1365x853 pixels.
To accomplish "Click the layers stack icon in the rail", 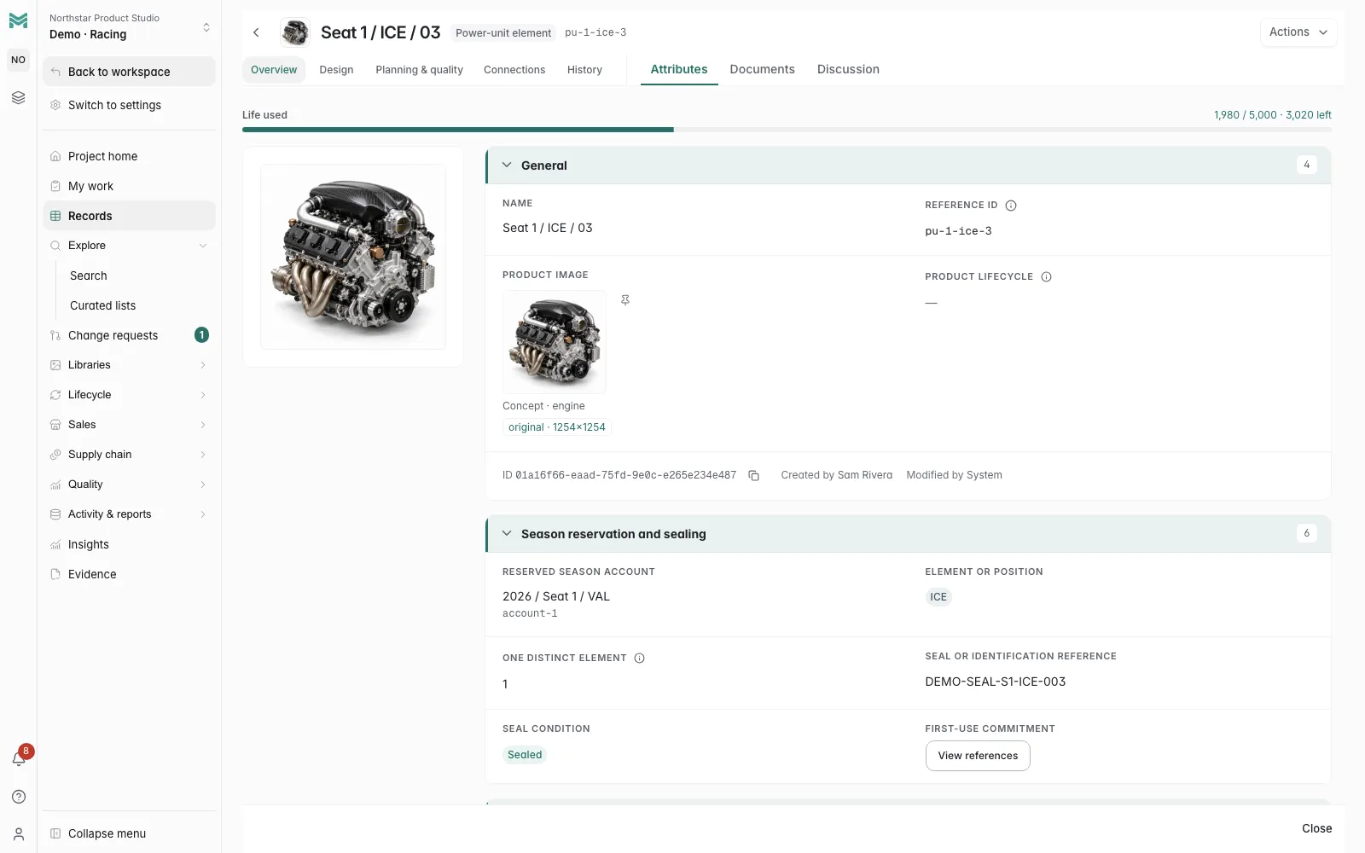I will tap(19, 98).
